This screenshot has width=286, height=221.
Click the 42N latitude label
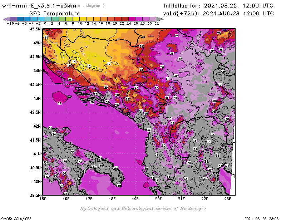pos(37,126)
